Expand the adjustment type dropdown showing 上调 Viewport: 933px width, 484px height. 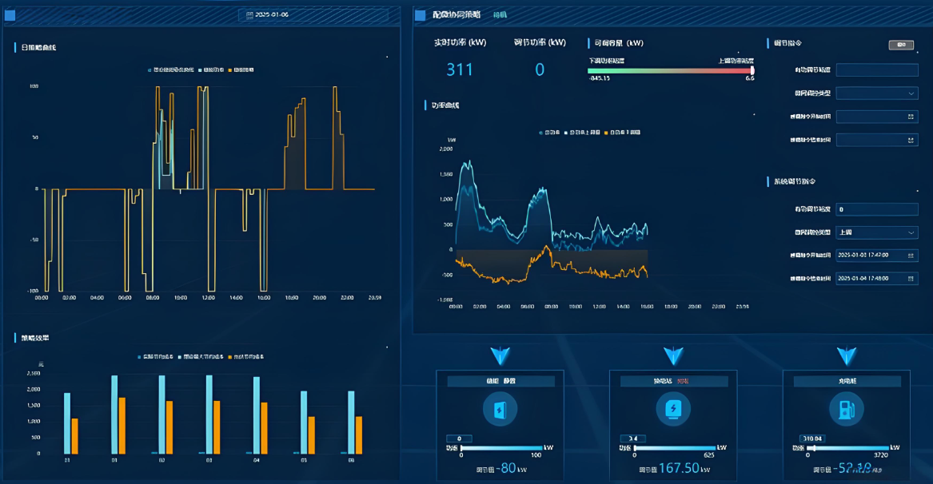click(876, 232)
